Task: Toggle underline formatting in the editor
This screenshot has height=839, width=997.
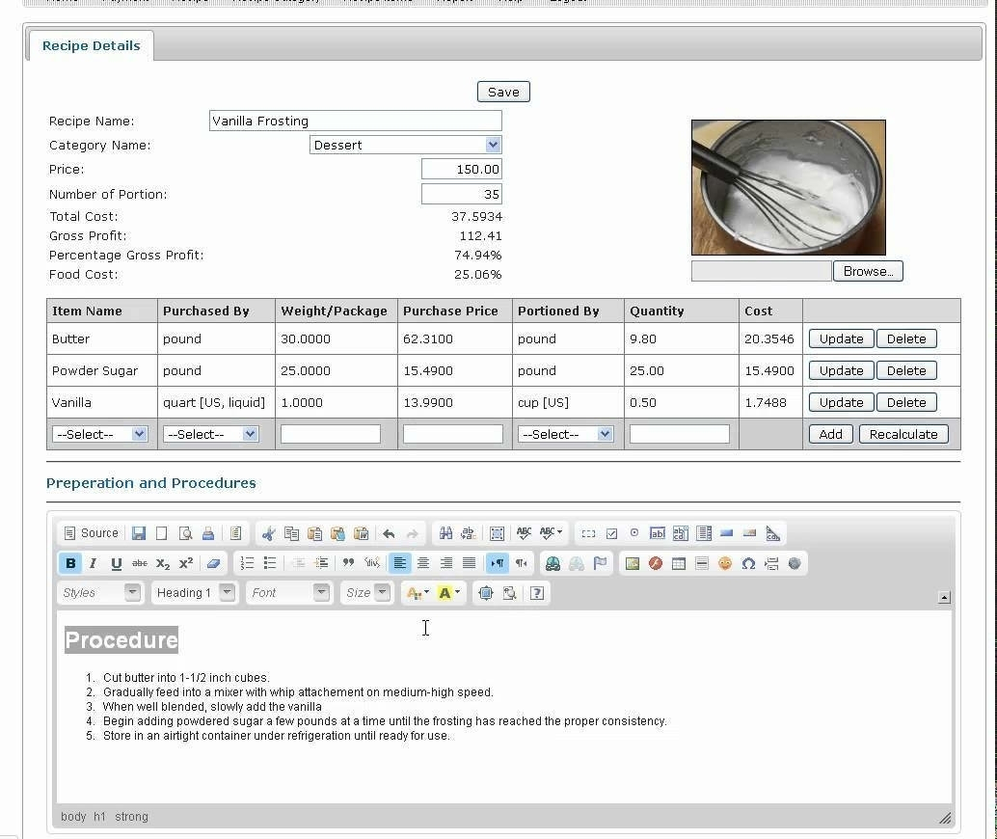Action: tap(117, 564)
